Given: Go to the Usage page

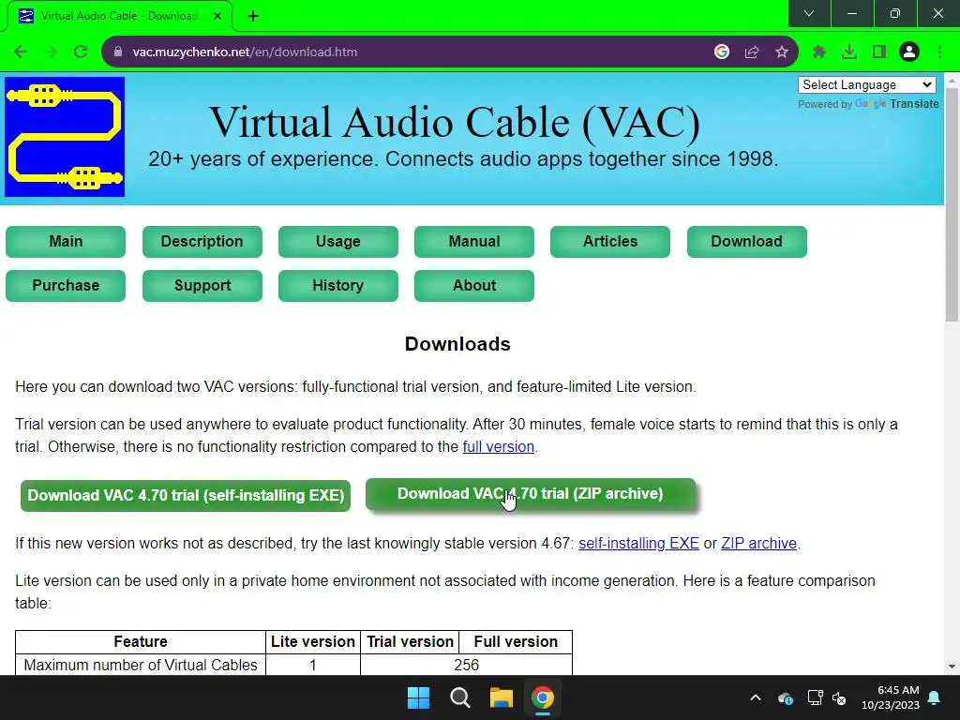Looking at the screenshot, I should 337,241.
